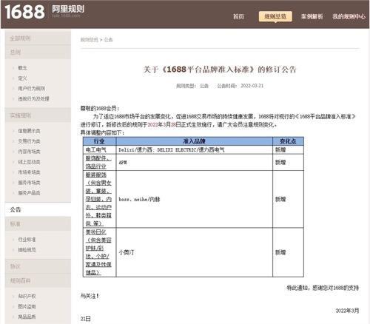Open 内容市场类 in the sidebar

[29, 152]
